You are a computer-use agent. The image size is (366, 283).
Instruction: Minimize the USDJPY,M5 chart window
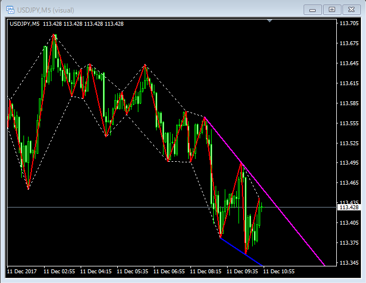coord(313,10)
